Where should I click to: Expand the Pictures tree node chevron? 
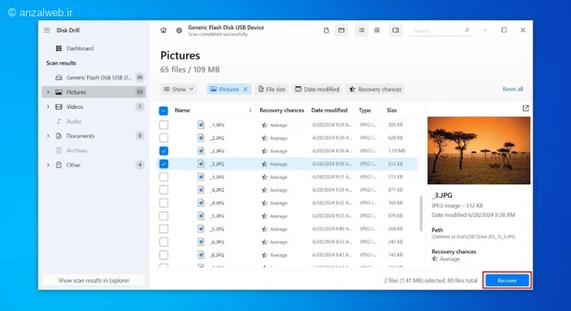click(47, 92)
